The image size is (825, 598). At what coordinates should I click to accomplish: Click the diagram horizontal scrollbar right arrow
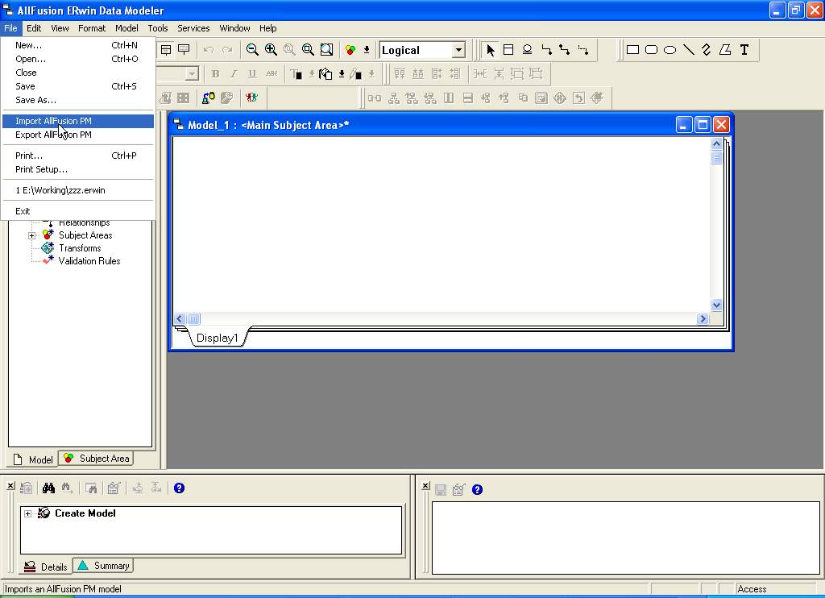(x=703, y=318)
